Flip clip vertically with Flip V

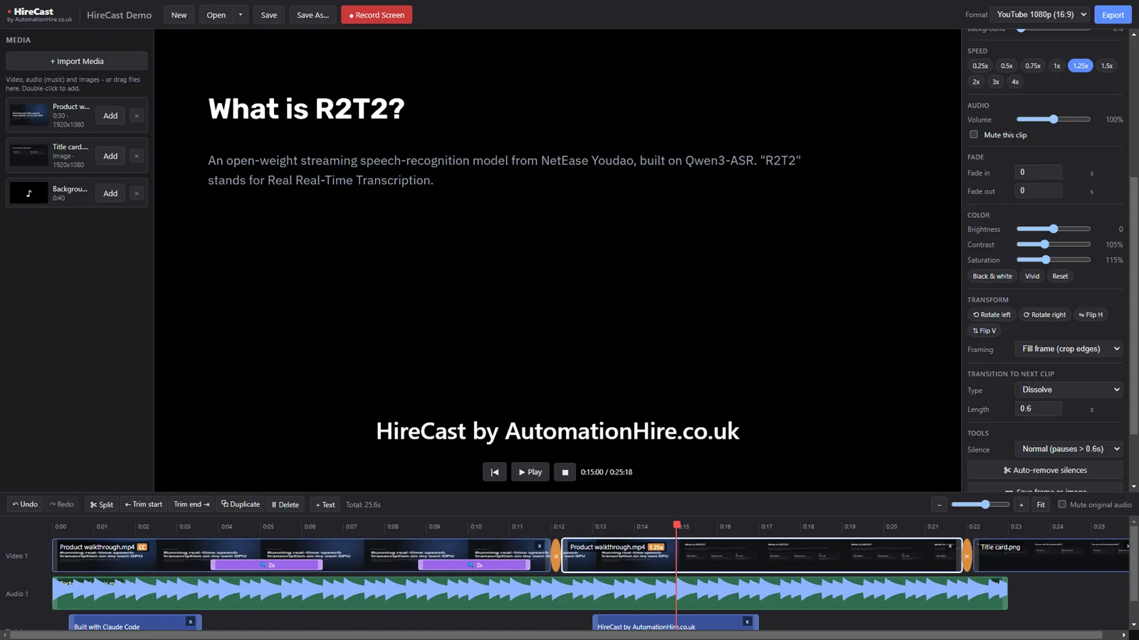[985, 331]
